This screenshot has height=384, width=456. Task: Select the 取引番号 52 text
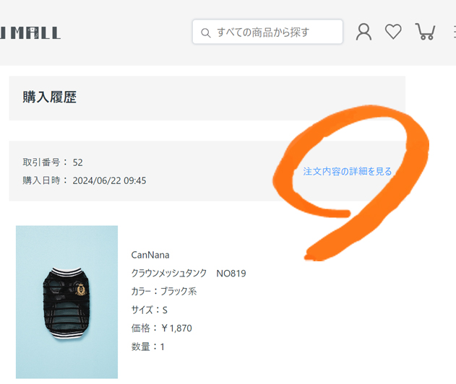(53, 162)
